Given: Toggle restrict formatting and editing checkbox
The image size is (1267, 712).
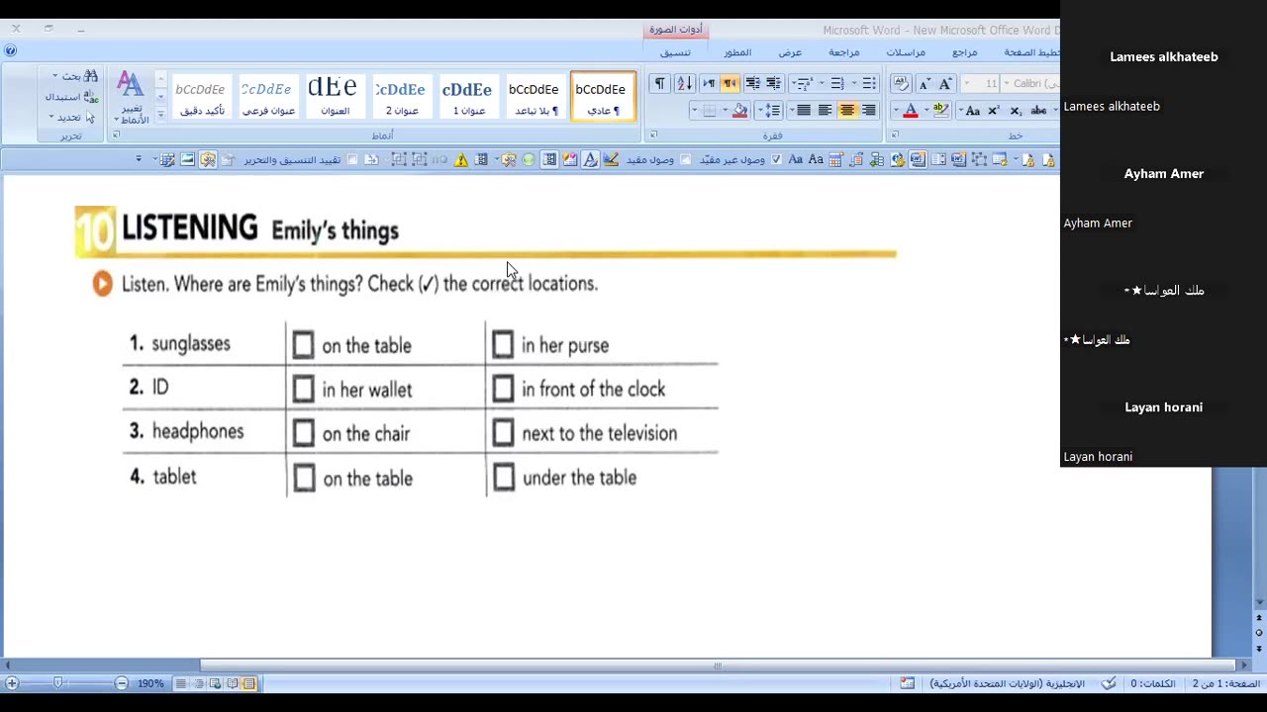Looking at the screenshot, I should point(352,159).
